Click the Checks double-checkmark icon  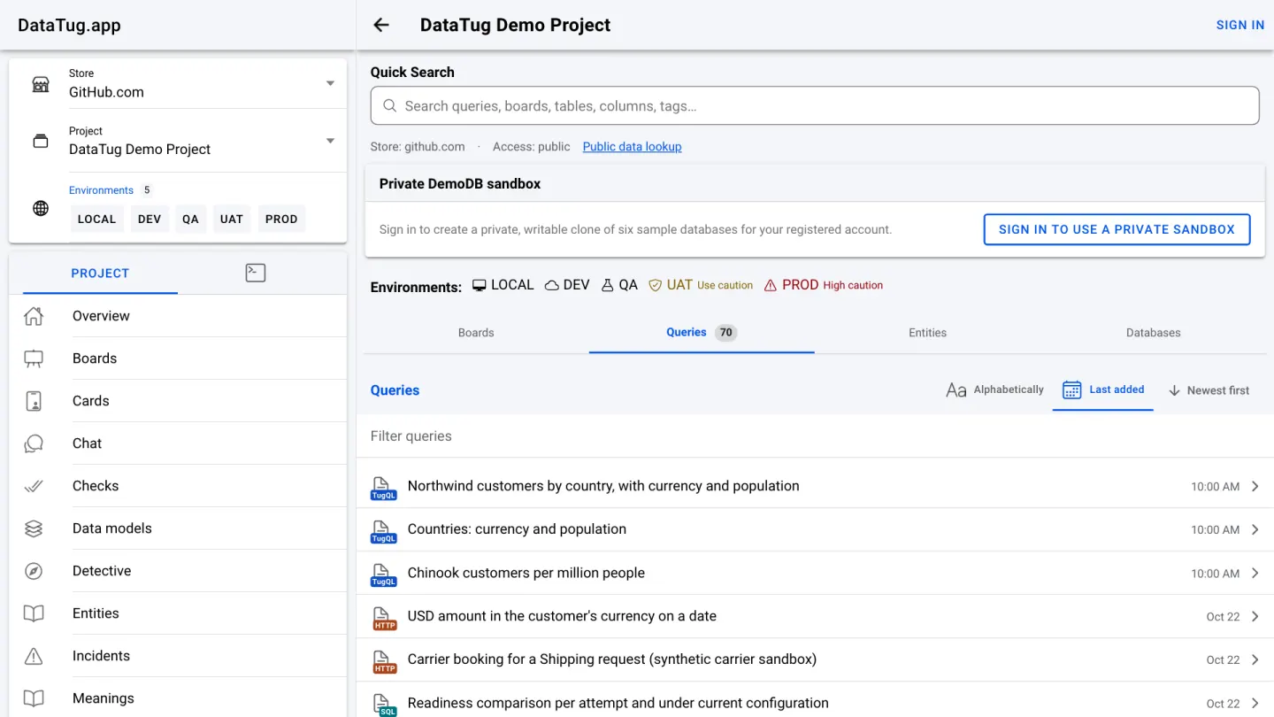[x=34, y=486]
